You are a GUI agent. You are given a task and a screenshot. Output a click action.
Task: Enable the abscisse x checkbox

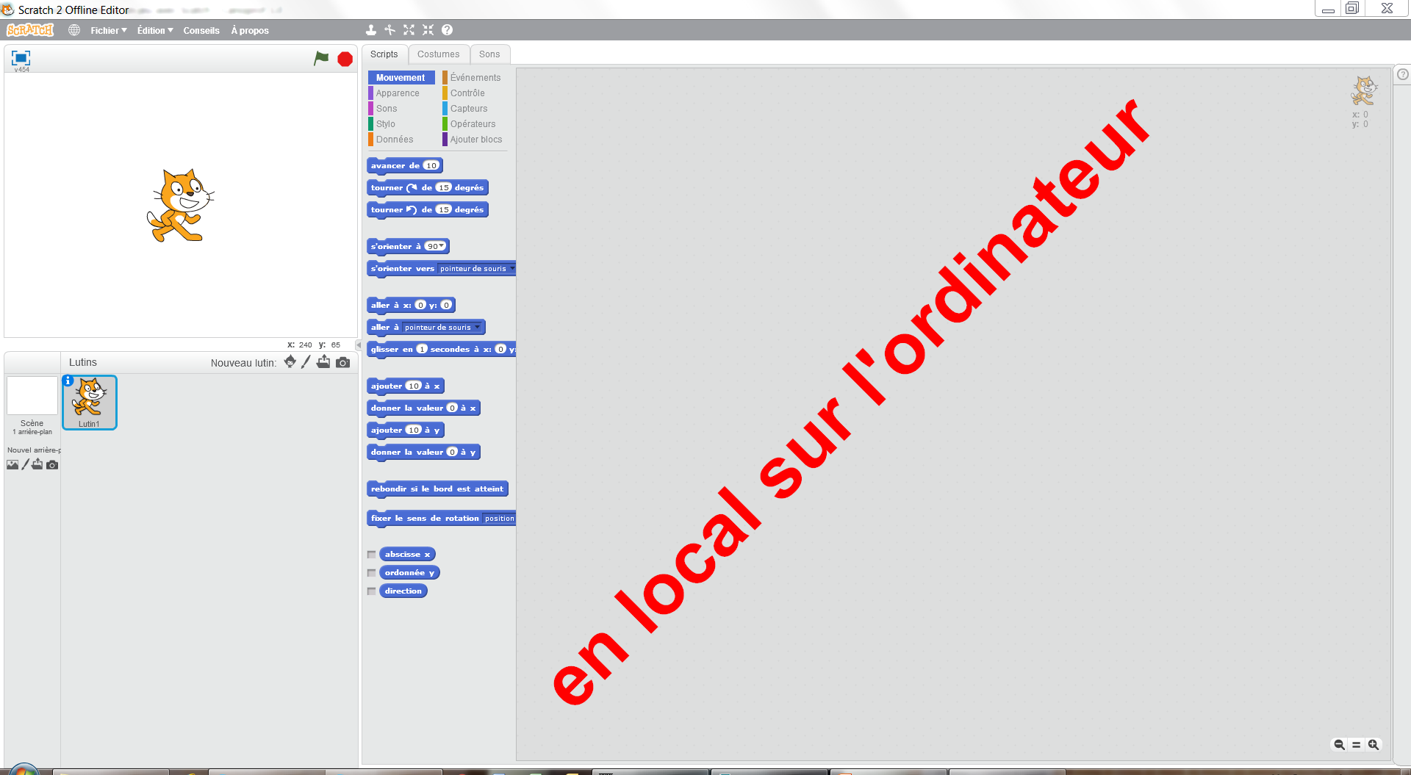372,555
